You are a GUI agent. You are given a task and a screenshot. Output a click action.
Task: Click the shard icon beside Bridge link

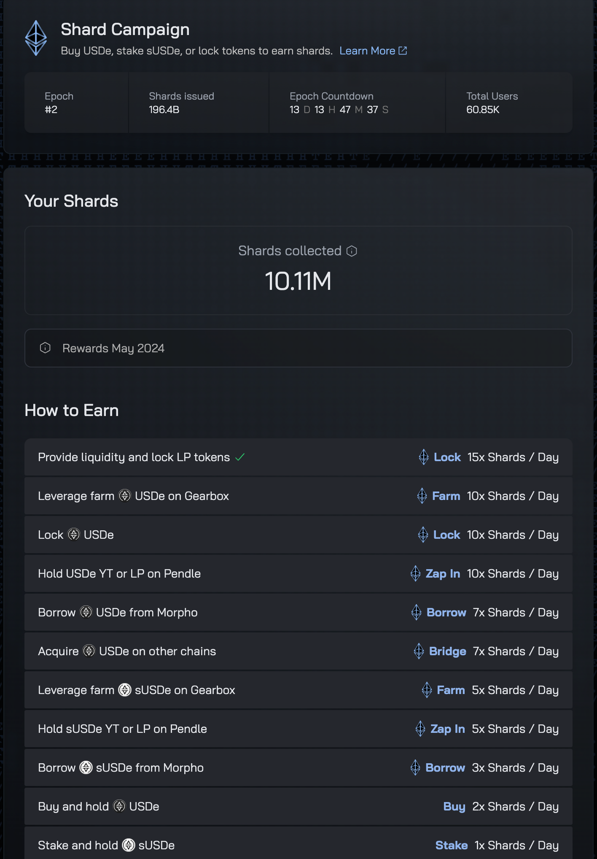(x=419, y=651)
